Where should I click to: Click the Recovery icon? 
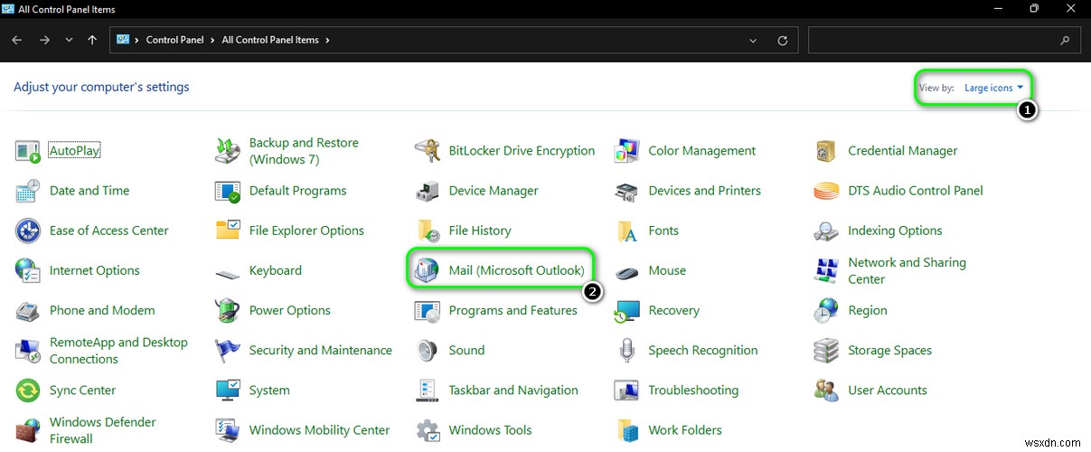(627, 310)
